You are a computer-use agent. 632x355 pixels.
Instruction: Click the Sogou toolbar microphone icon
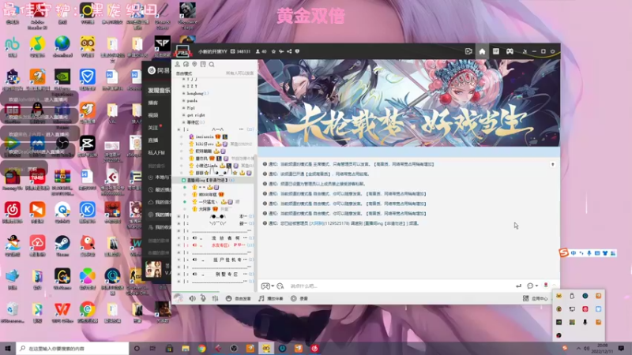[589, 253]
